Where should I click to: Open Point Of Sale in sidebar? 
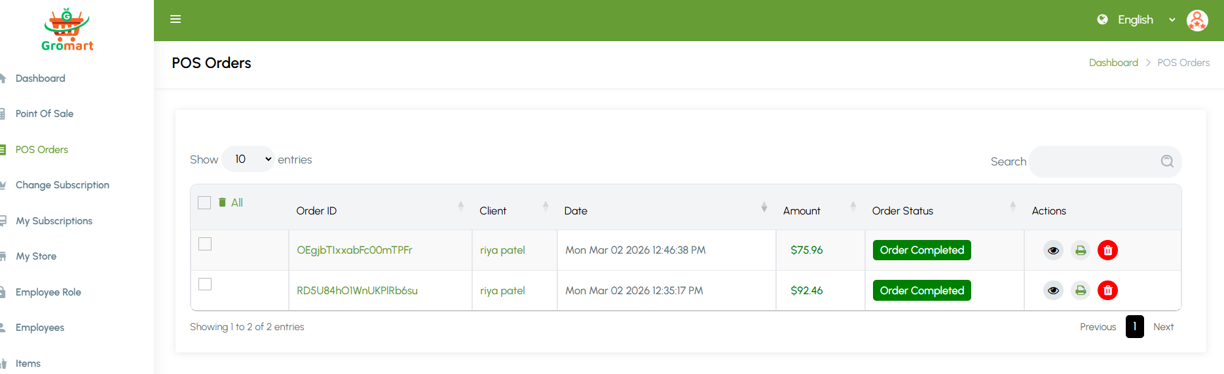point(45,114)
